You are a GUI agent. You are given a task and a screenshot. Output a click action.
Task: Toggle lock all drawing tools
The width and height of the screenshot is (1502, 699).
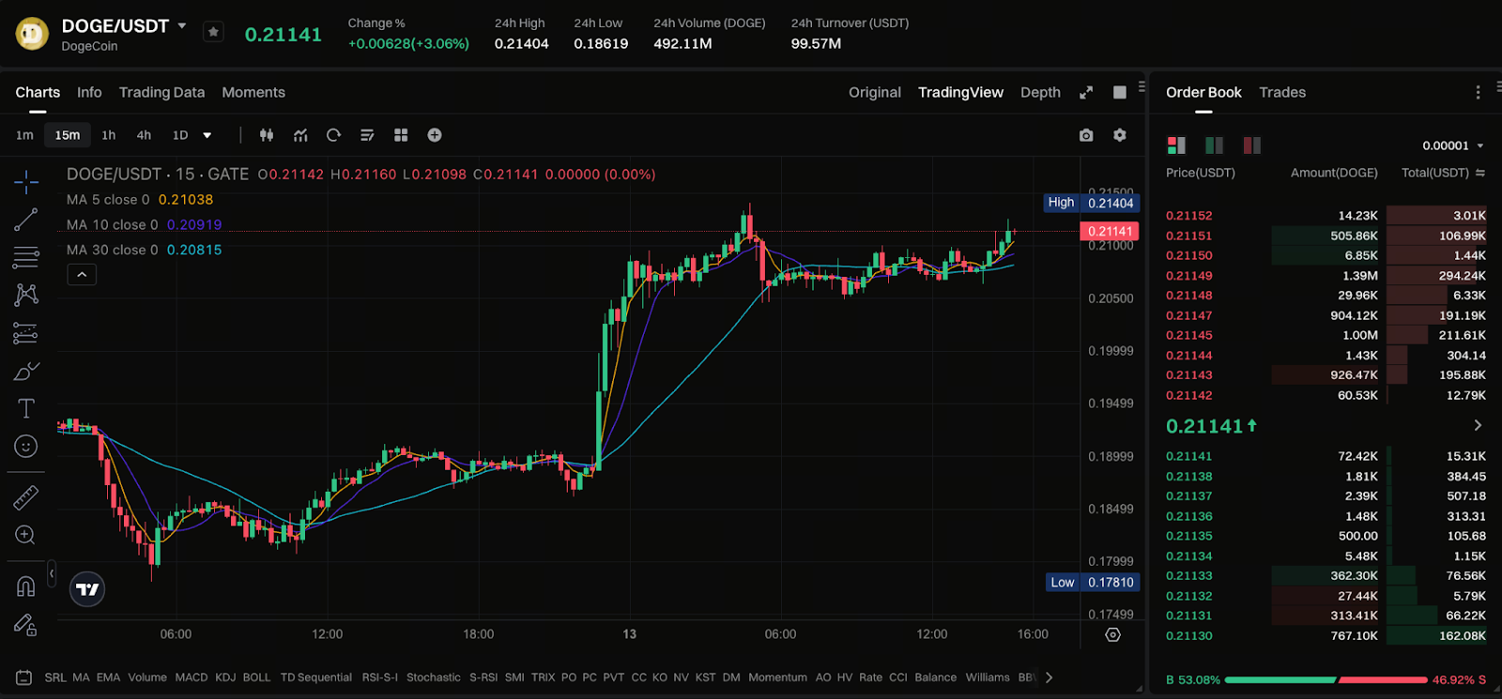(26, 625)
